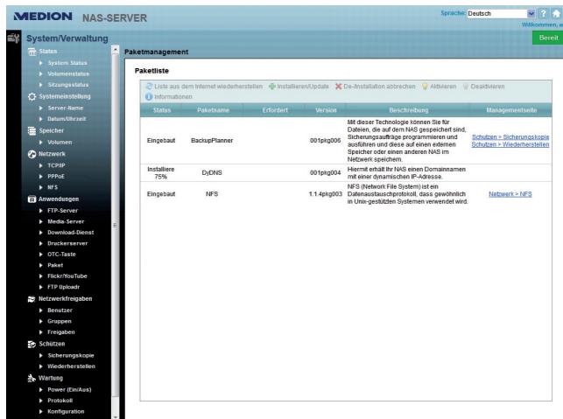Click De-Installation abbrechen toolbar button
Image resolution: width=563 pixels, height=419 pixels.
tap(376, 87)
